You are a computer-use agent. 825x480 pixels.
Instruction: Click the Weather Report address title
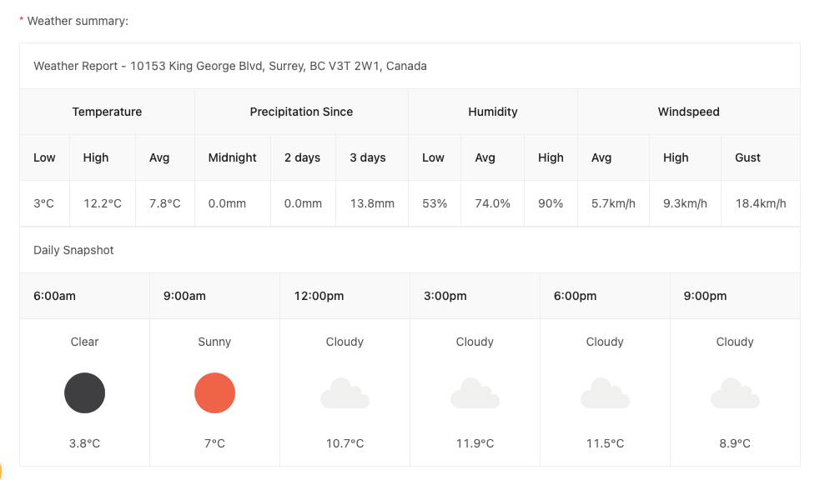pos(230,66)
